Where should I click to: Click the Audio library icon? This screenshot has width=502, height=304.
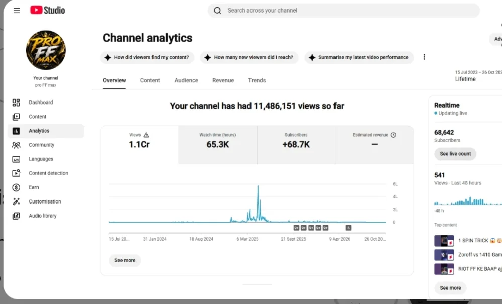pos(16,216)
